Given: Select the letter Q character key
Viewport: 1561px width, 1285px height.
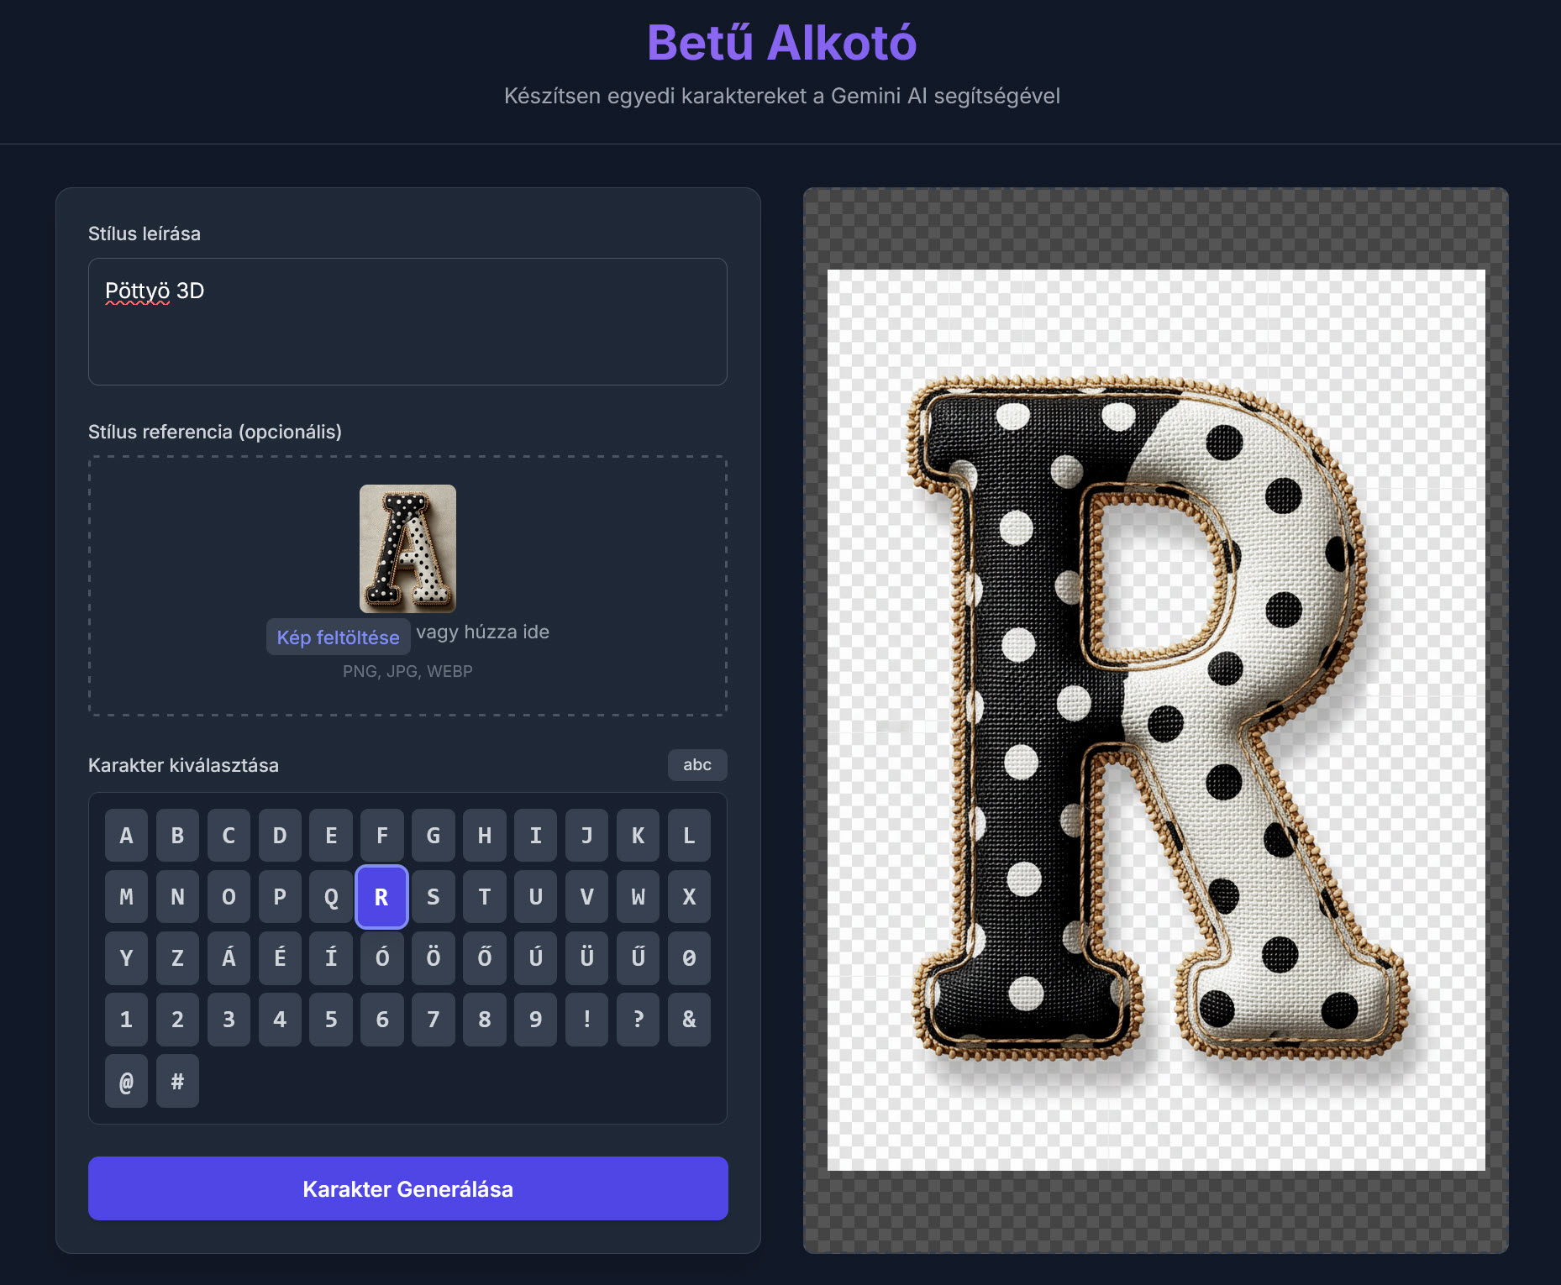Looking at the screenshot, I should [331, 897].
